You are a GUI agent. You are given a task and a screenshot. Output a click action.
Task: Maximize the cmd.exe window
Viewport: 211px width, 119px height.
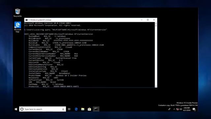click(x=148, y=20)
